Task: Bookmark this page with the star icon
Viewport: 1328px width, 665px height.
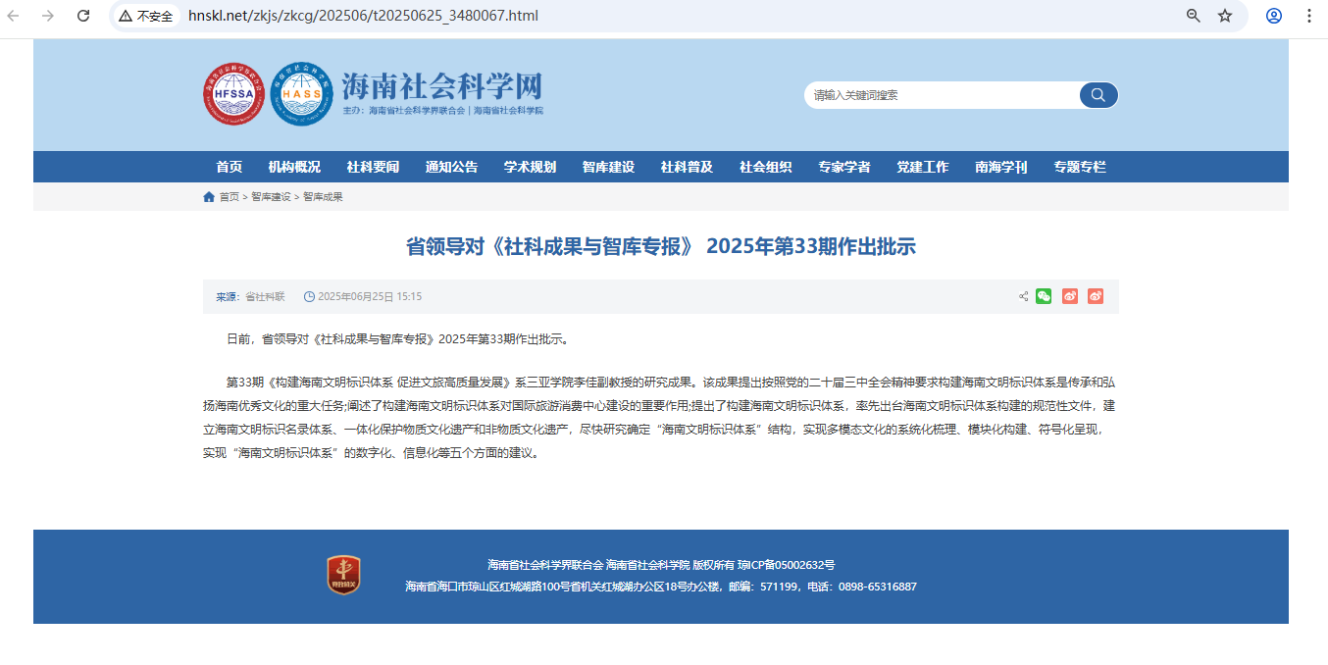Action: pyautogui.click(x=1225, y=16)
